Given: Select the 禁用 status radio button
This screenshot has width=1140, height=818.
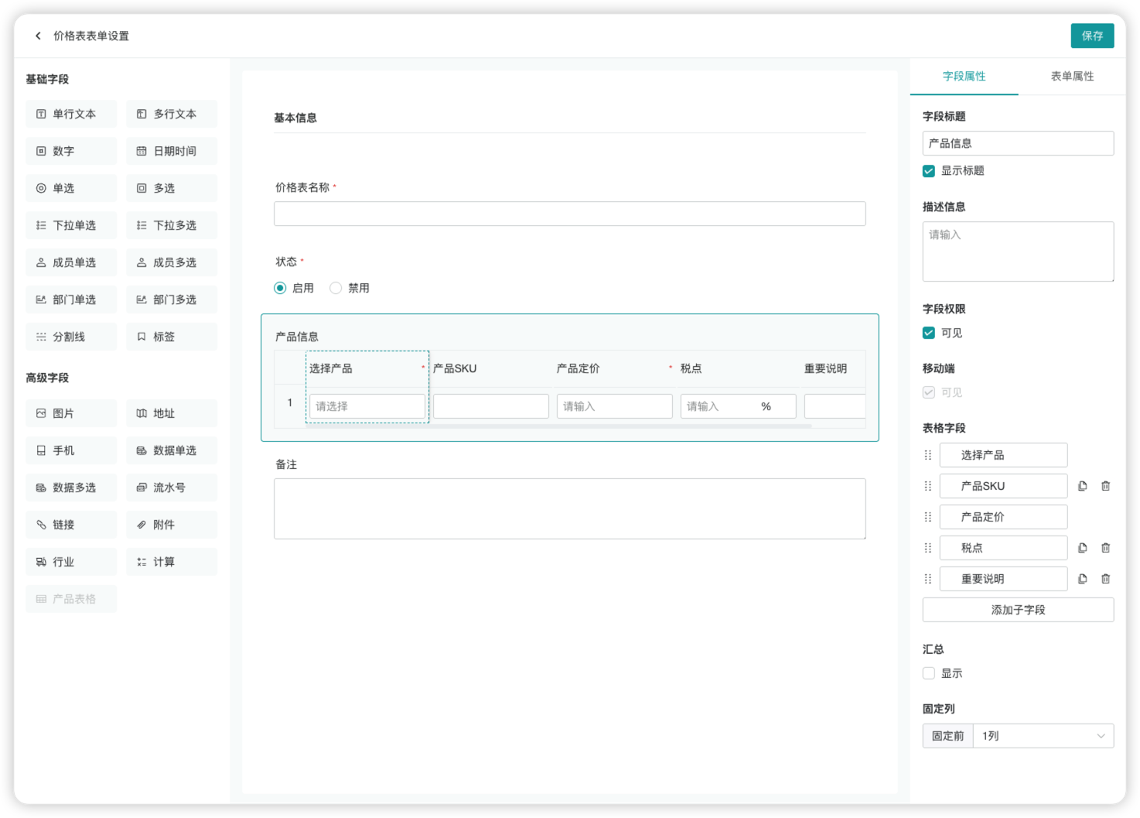Looking at the screenshot, I should coord(336,288).
